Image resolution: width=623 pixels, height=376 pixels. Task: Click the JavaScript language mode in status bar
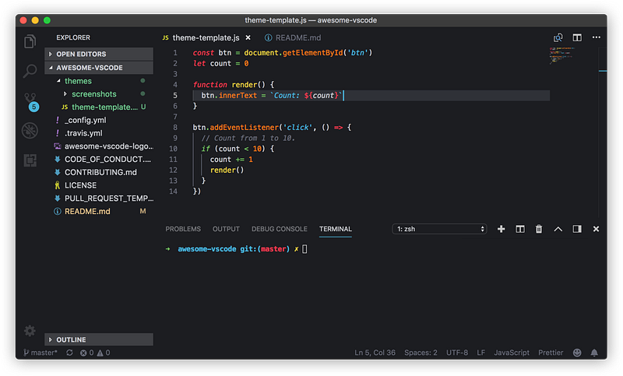(x=512, y=353)
